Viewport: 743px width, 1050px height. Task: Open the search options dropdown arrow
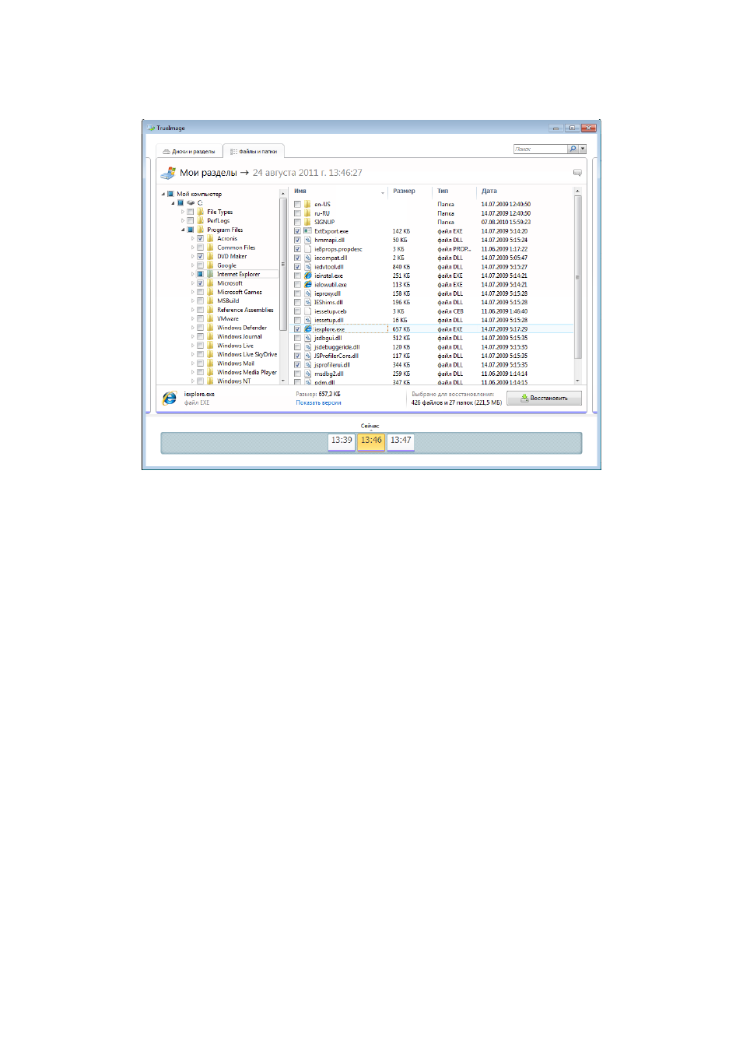click(583, 149)
